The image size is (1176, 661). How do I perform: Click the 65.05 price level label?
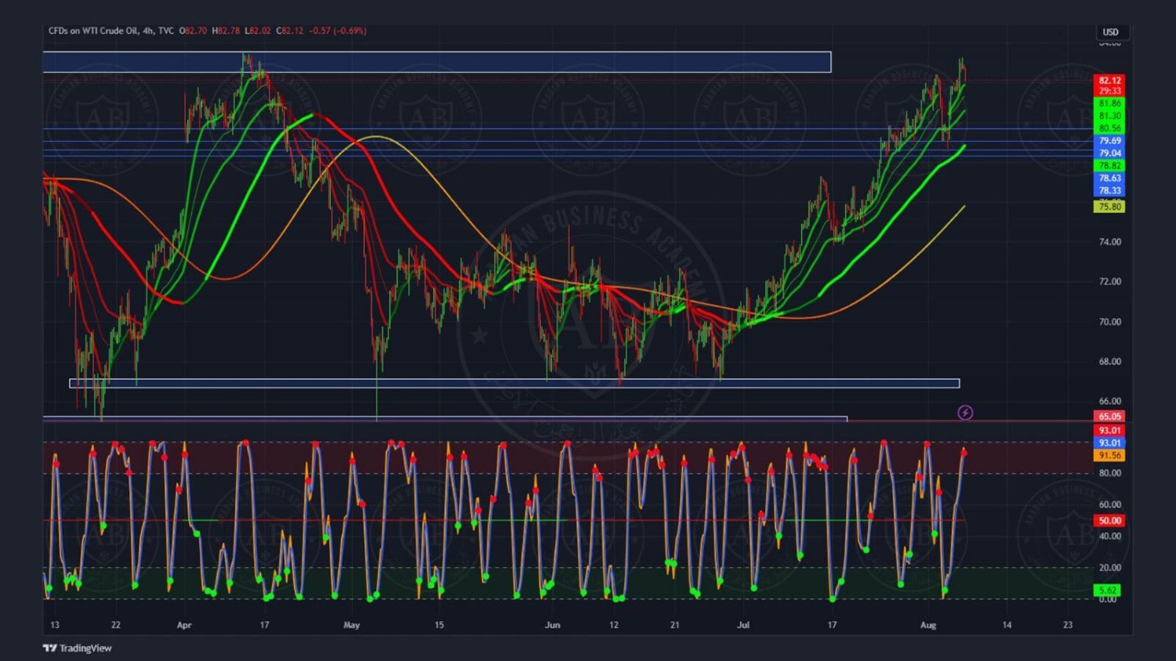[1109, 417]
